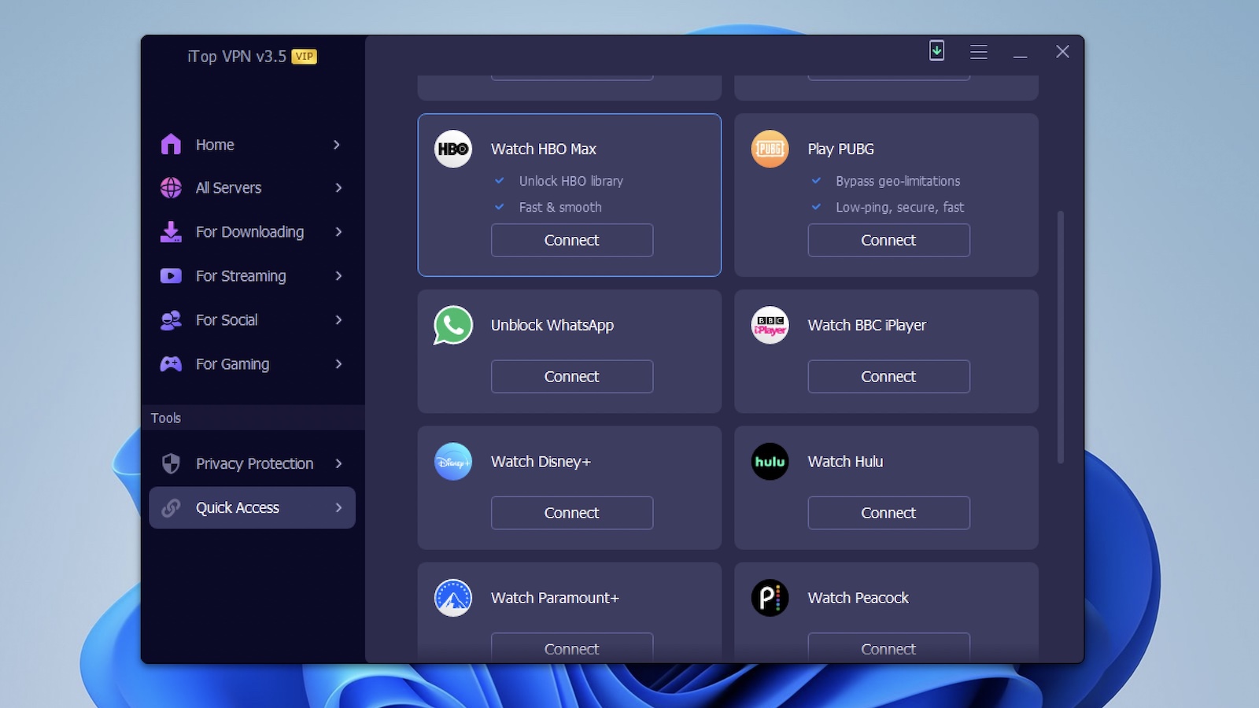Select the All Servers globe icon
This screenshot has width=1259, height=708.
point(170,187)
